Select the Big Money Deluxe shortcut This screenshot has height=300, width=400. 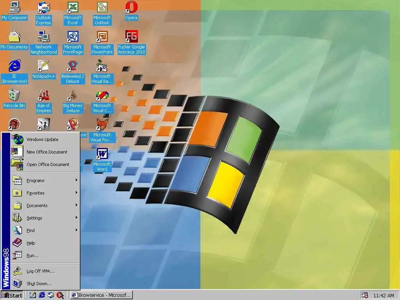(73, 101)
